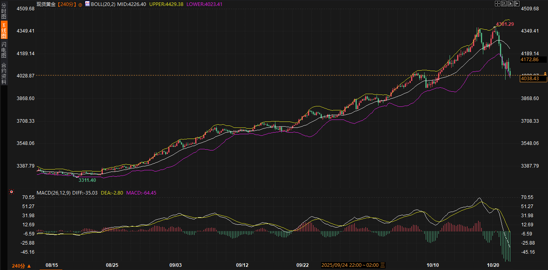Click the BOLL indicator chart icon

(x=87, y=4)
